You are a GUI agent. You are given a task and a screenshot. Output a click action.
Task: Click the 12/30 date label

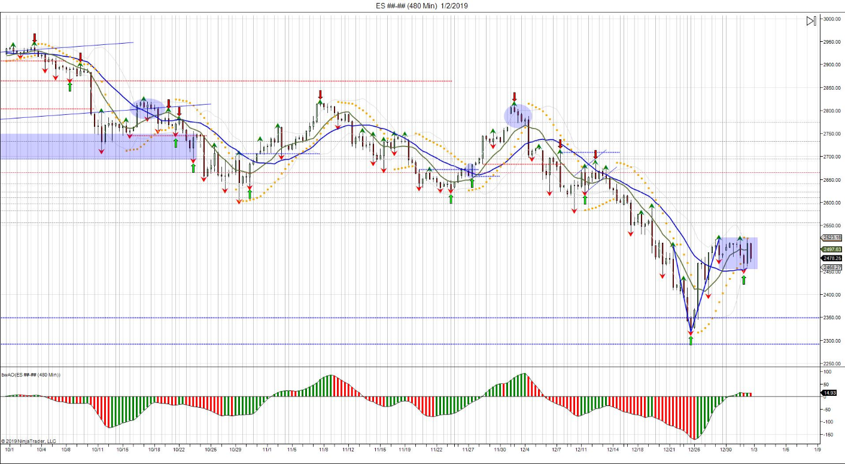(x=726, y=449)
